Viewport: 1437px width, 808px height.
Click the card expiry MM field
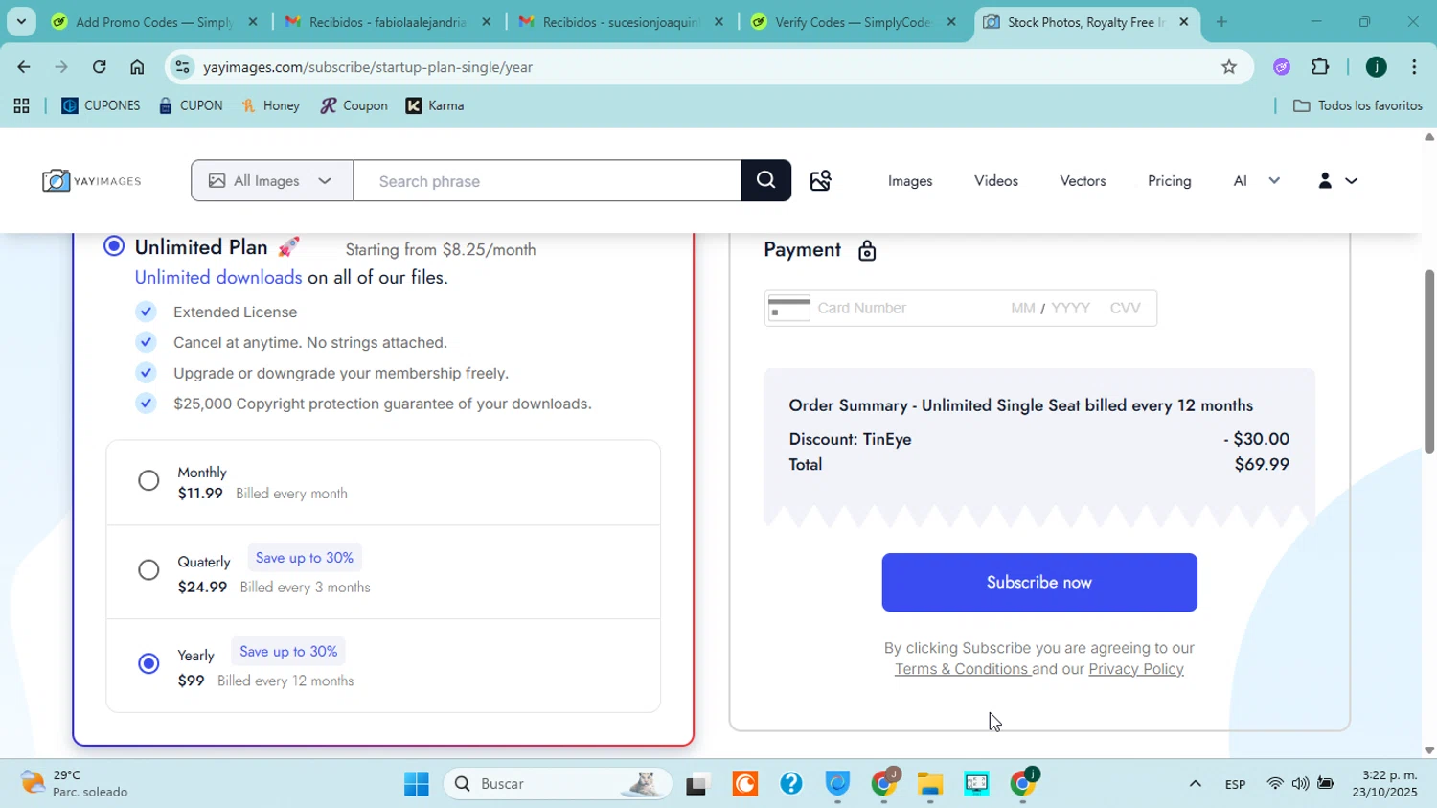[1023, 308]
